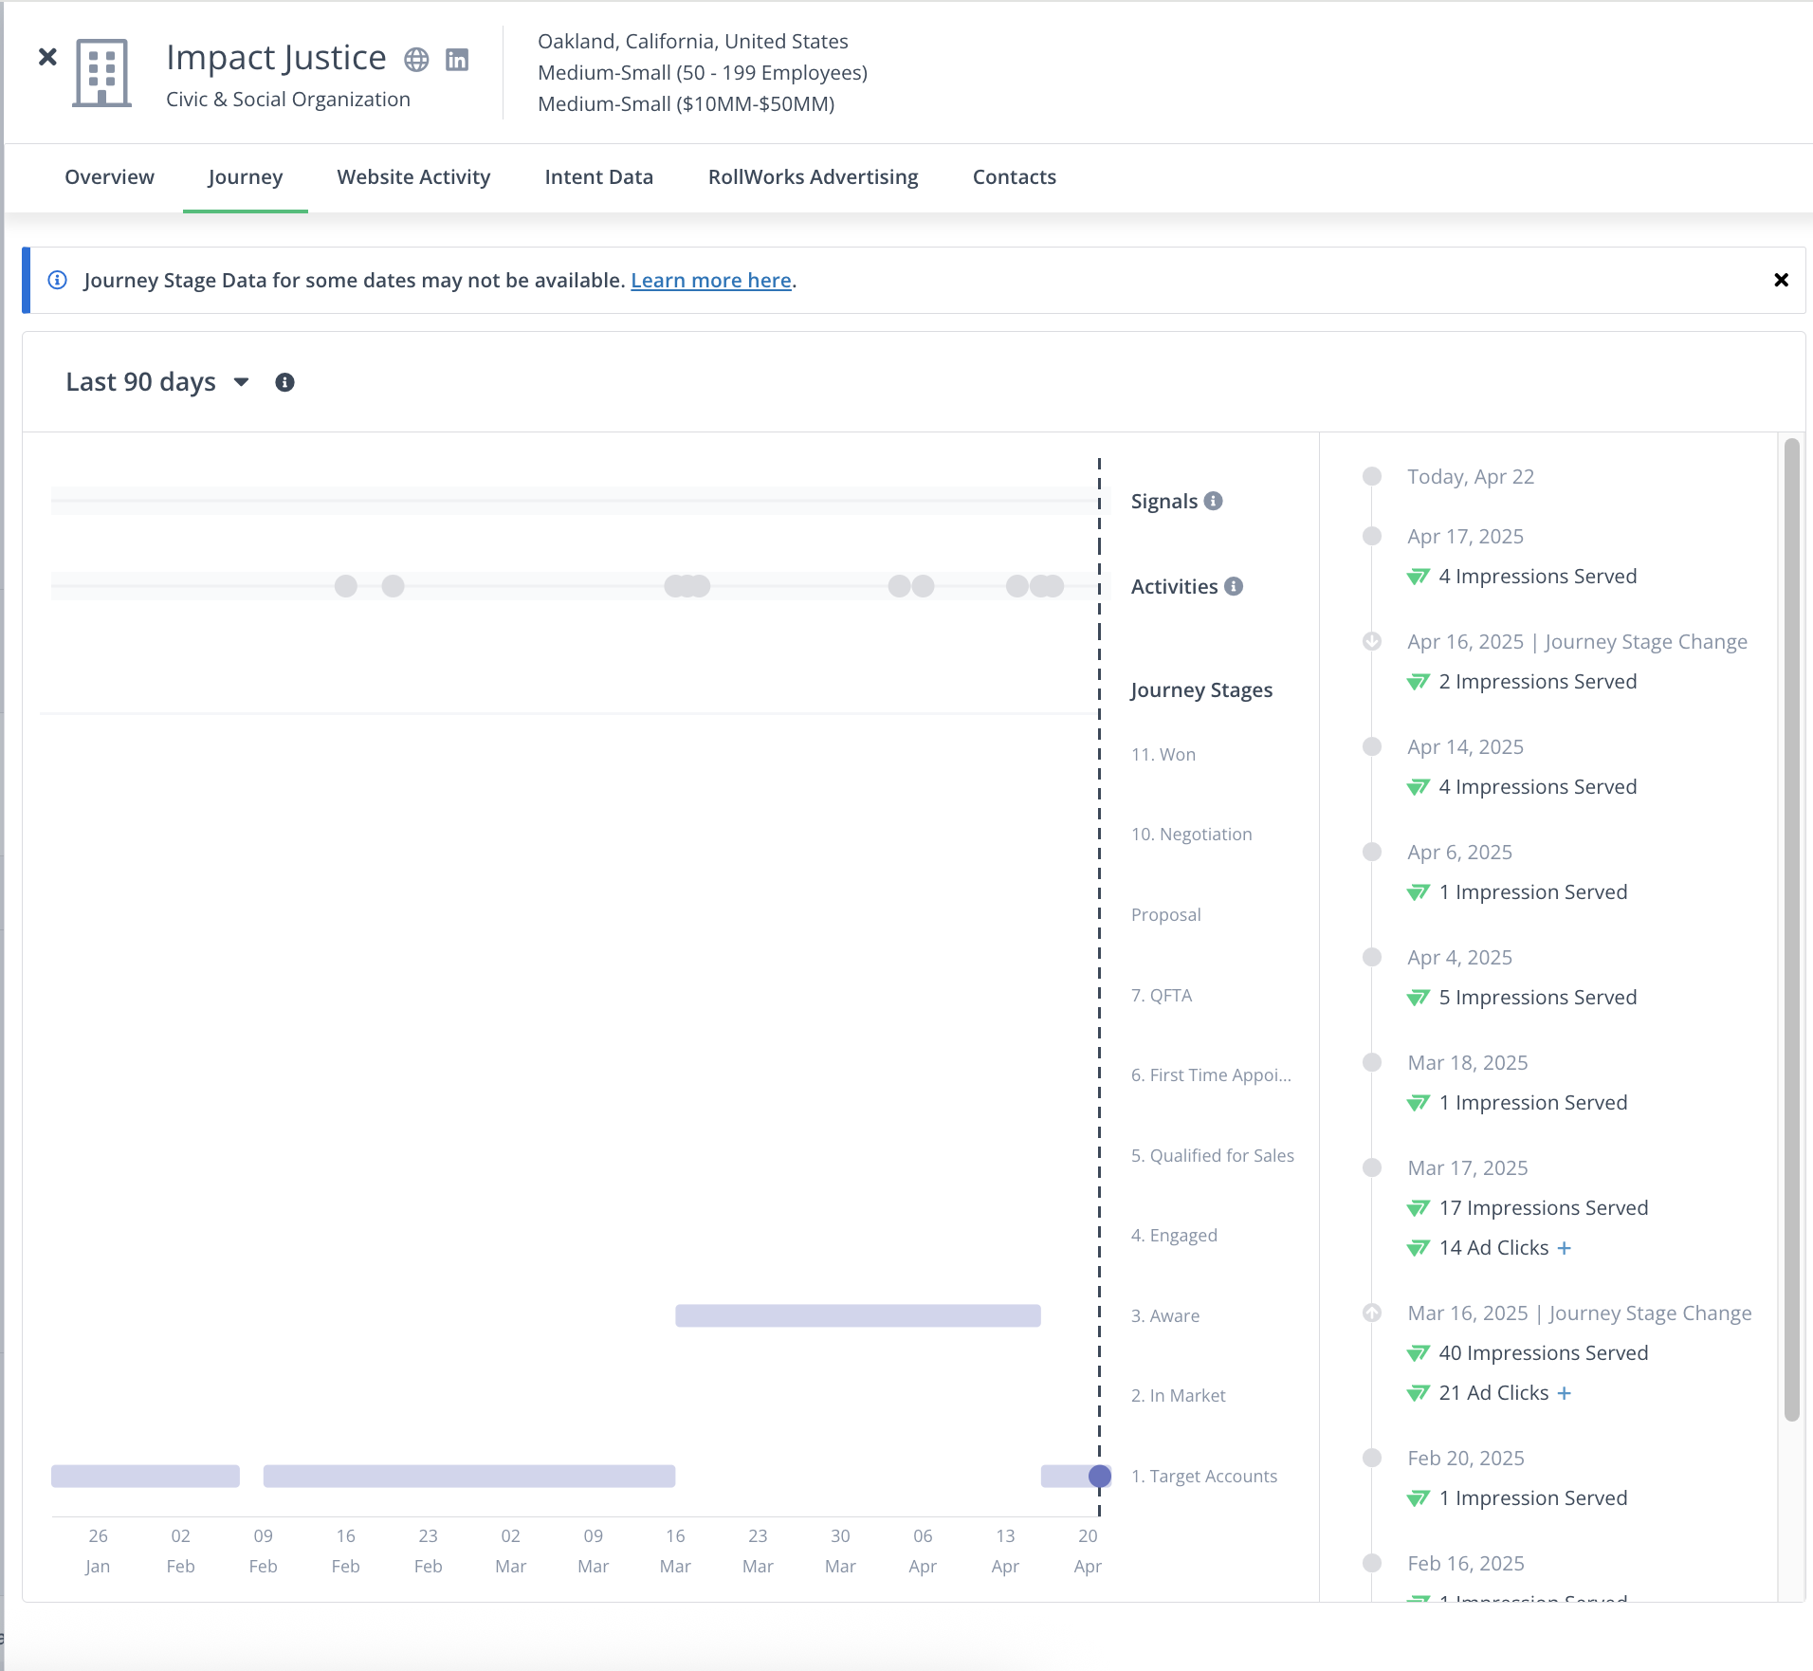The width and height of the screenshot is (1813, 1671).
Task: Click the timeline dot for Today, Apr 22
Action: point(1372,476)
